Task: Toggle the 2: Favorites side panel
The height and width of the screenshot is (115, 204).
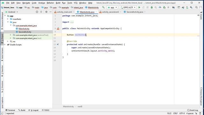Action: click(x=2, y=71)
